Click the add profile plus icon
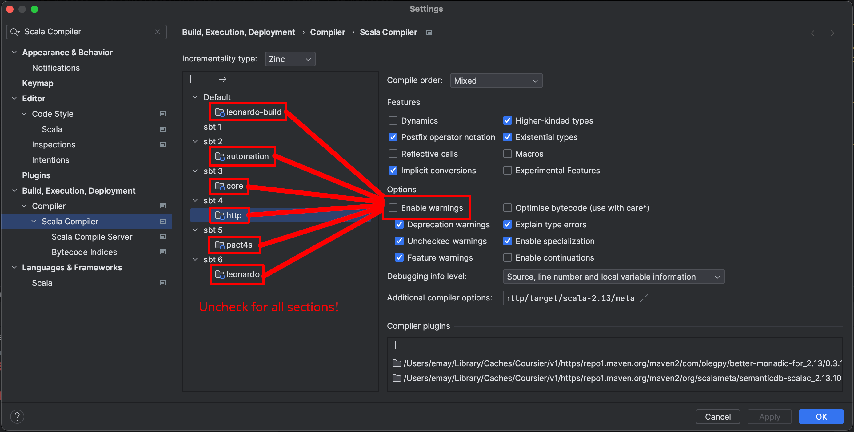Screen dimensions: 854x432 click(190, 79)
